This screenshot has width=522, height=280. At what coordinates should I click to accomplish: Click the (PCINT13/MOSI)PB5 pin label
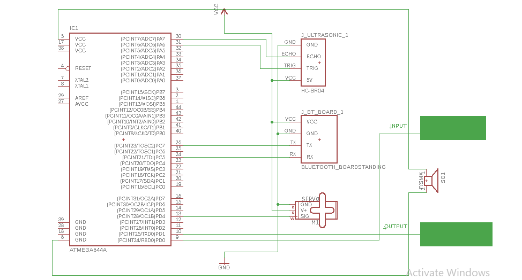(x=142, y=104)
